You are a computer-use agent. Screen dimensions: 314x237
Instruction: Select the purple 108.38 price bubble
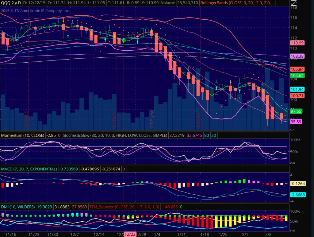[x=297, y=56]
